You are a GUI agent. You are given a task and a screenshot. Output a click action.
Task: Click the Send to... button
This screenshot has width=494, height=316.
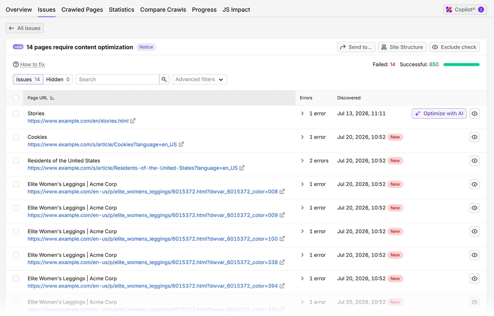click(x=356, y=47)
